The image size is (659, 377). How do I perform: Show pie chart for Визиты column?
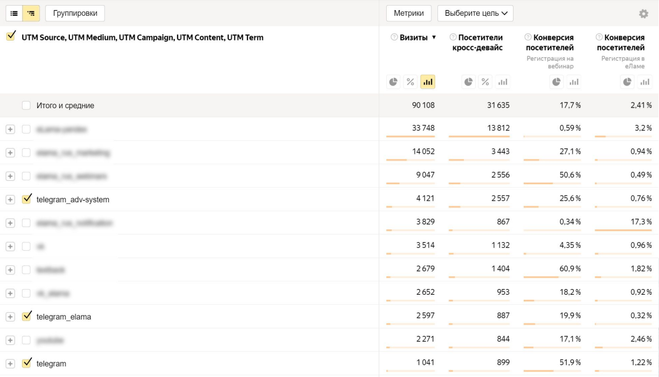[393, 82]
